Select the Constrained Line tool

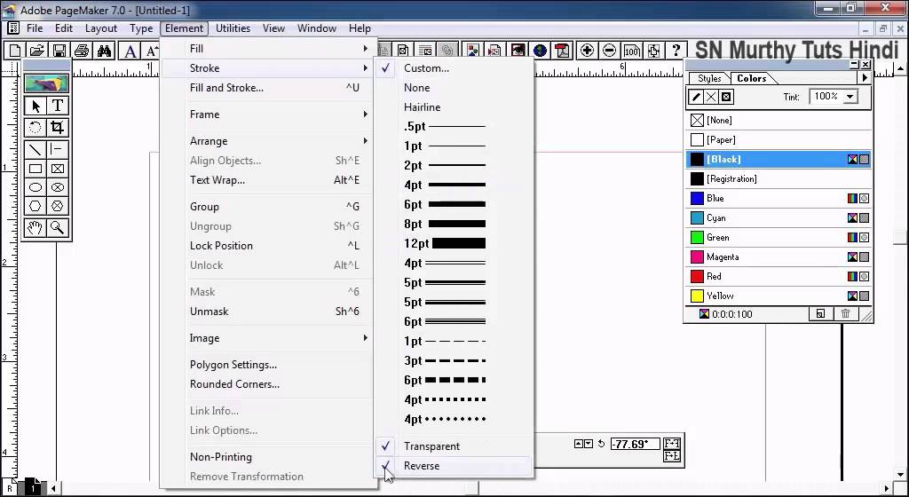58,149
